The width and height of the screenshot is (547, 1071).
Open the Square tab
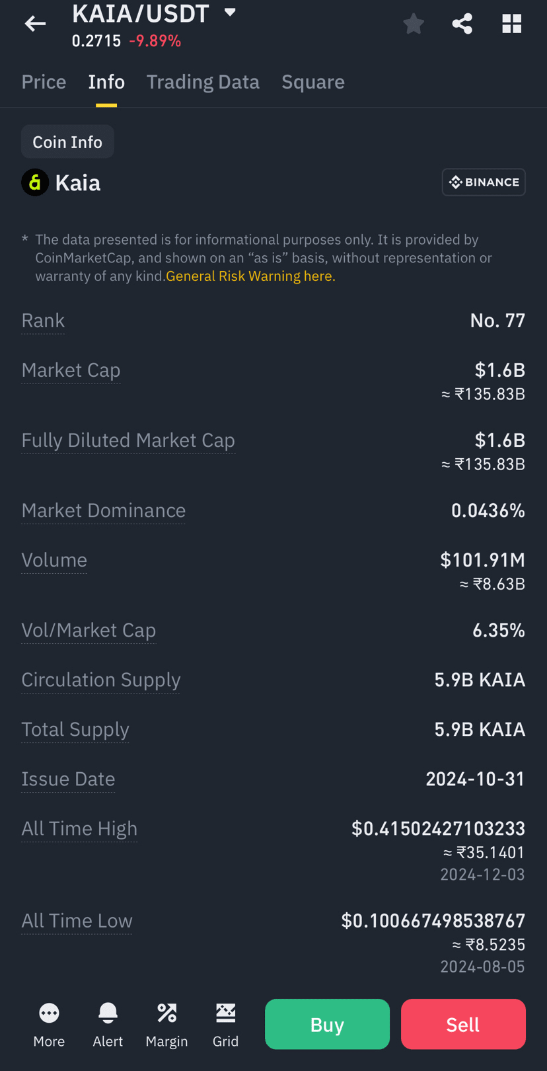point(313,82)
